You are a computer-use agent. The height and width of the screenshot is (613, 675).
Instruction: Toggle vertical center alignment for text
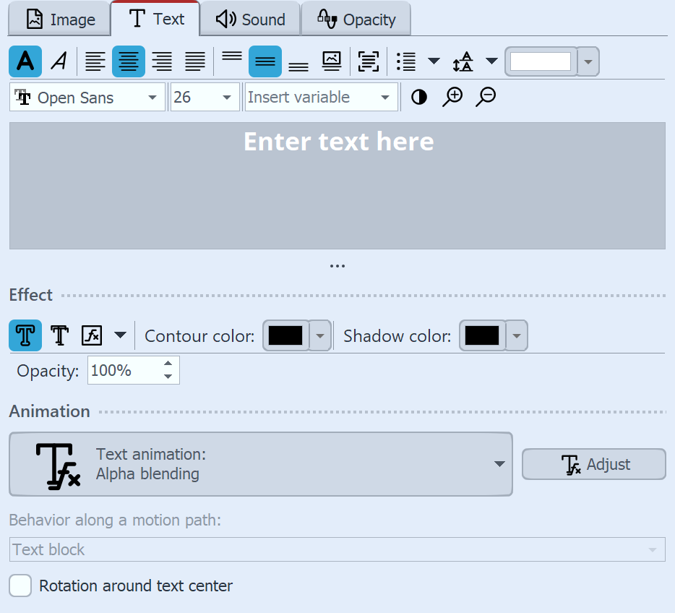coord(265,61)
